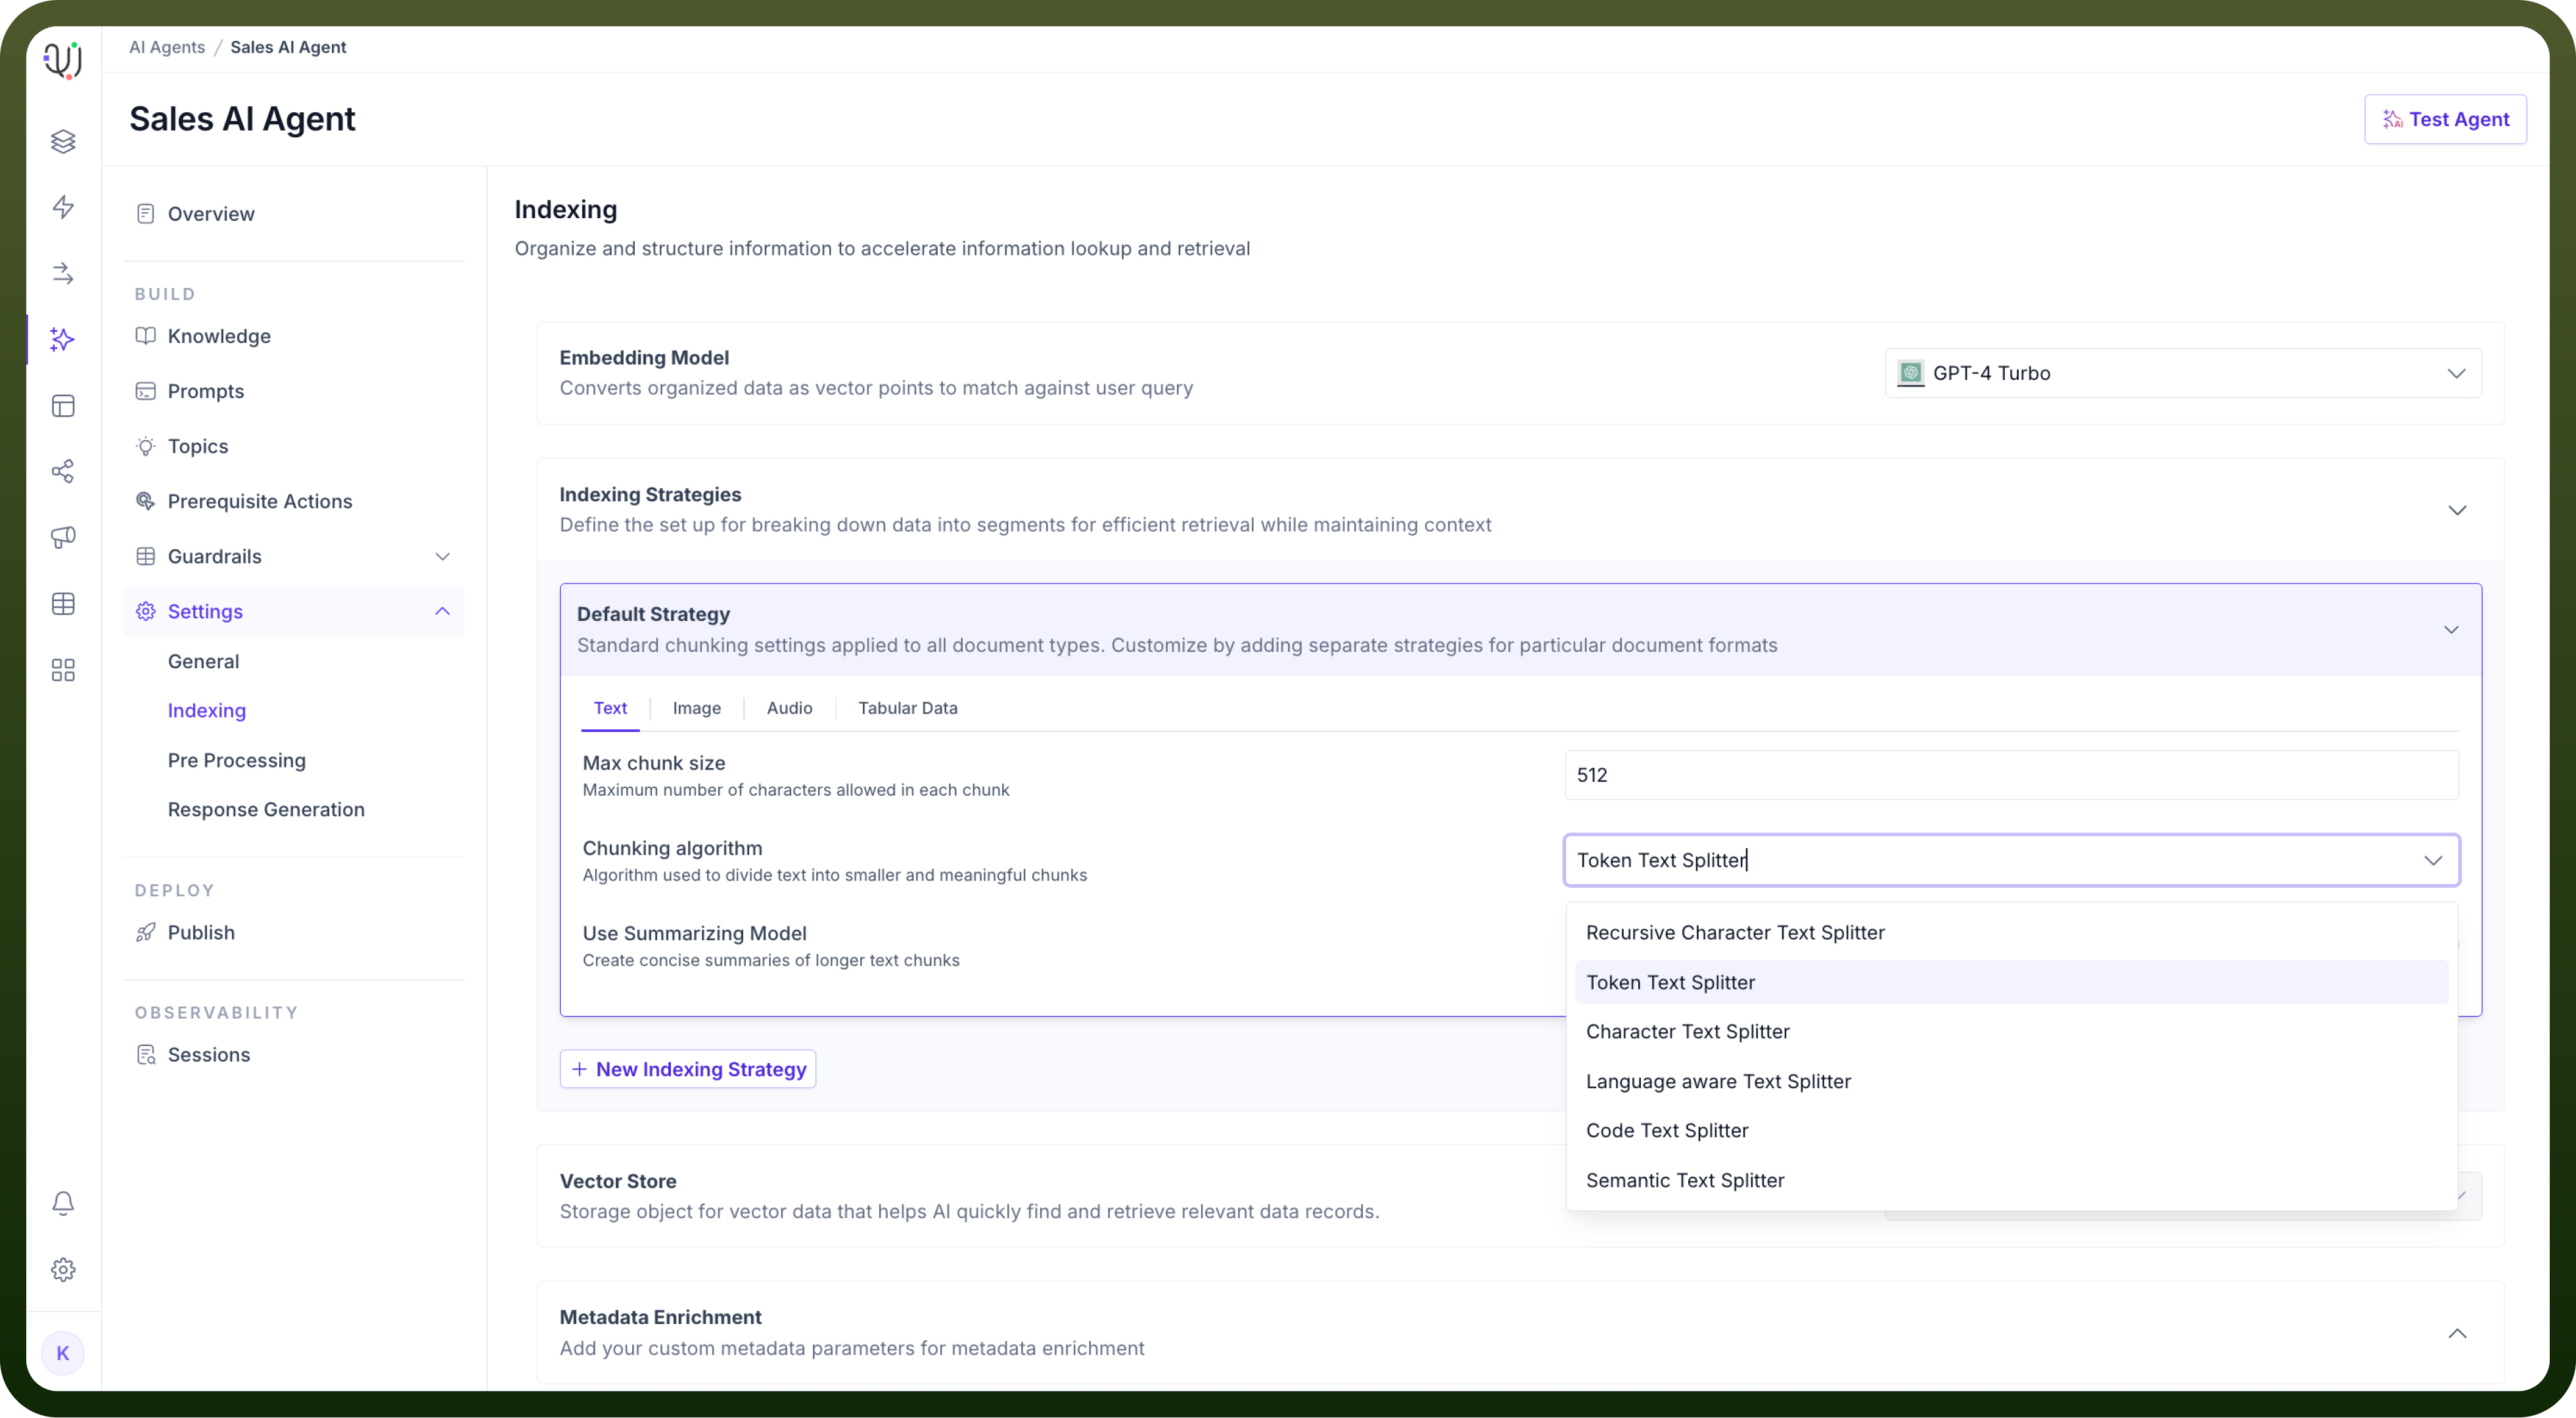Choose Language aware Text Splitter option
The width and height of the screenshot is (2576, 1418).
click(x=2011, y=1081)
